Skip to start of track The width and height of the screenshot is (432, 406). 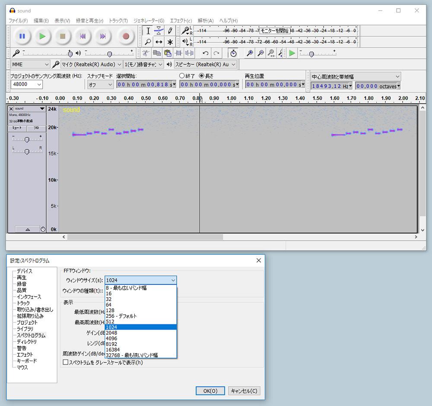click(83, 36)
